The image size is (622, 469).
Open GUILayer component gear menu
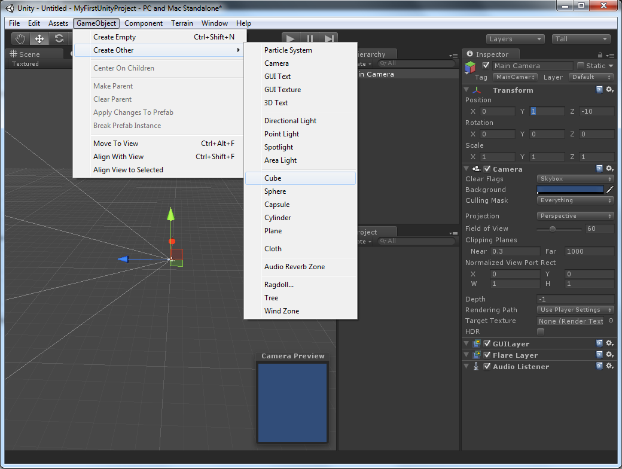tap(609, 343)
